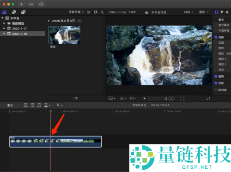
Task: Select the 智能精选 folder row
Action: (x=23, y=24)
